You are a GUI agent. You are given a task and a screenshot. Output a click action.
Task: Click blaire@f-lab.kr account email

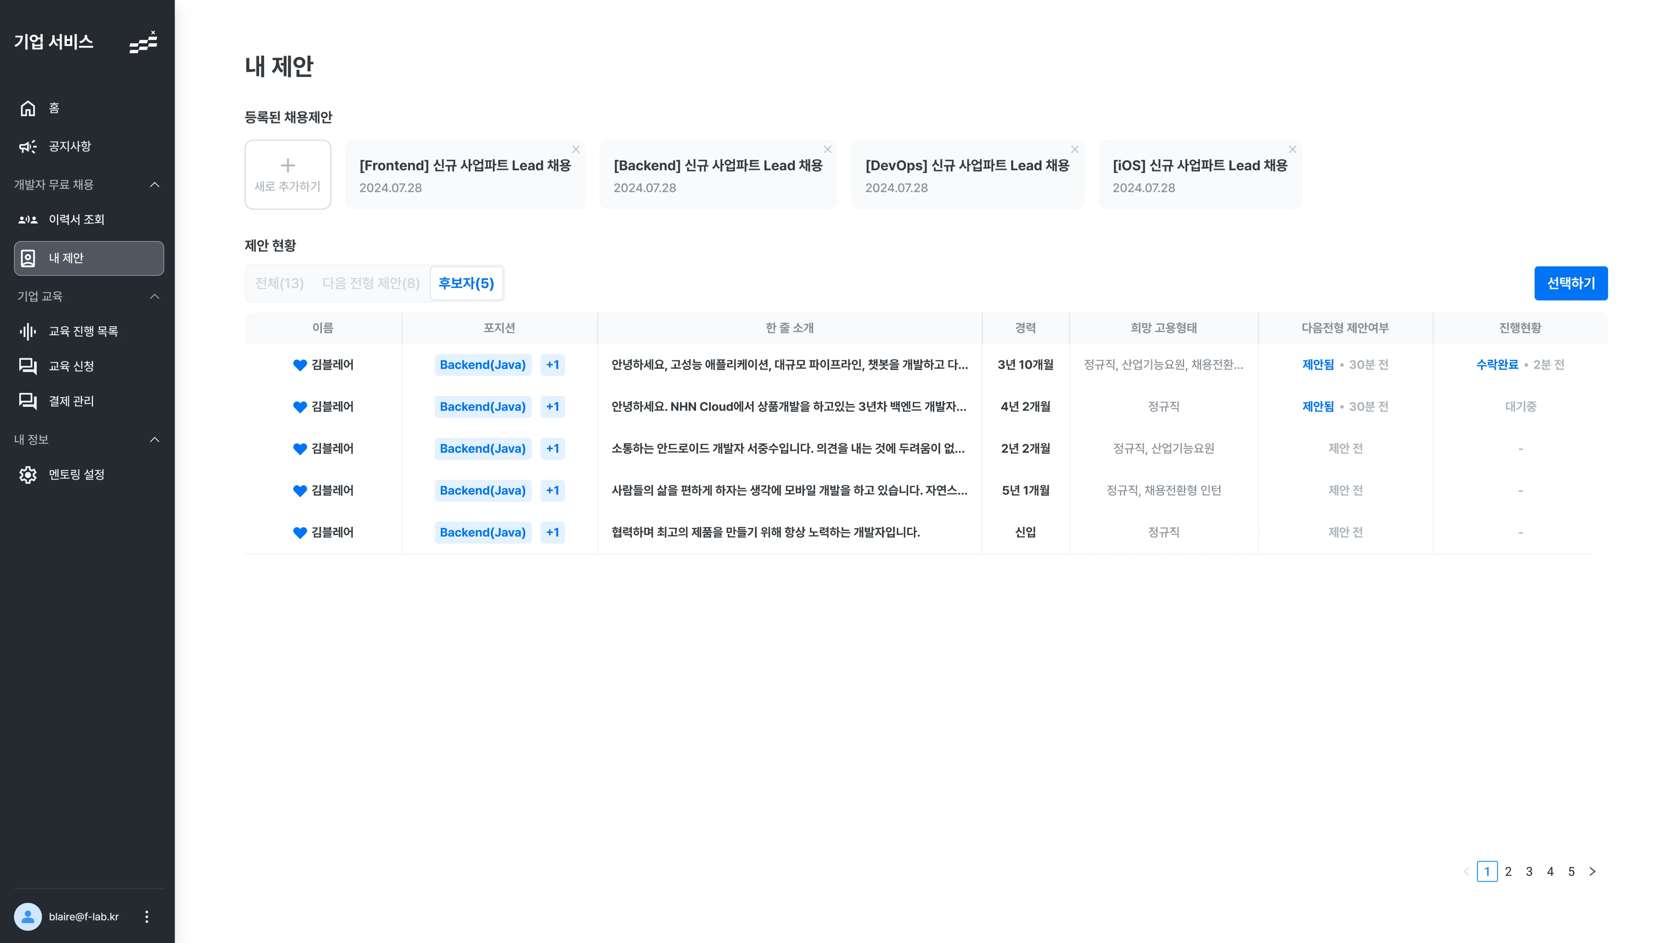coord(84,917)
